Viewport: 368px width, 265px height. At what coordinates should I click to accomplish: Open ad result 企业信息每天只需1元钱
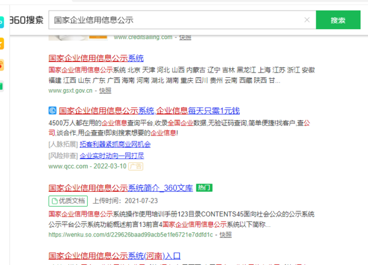[x=149, y=111]
